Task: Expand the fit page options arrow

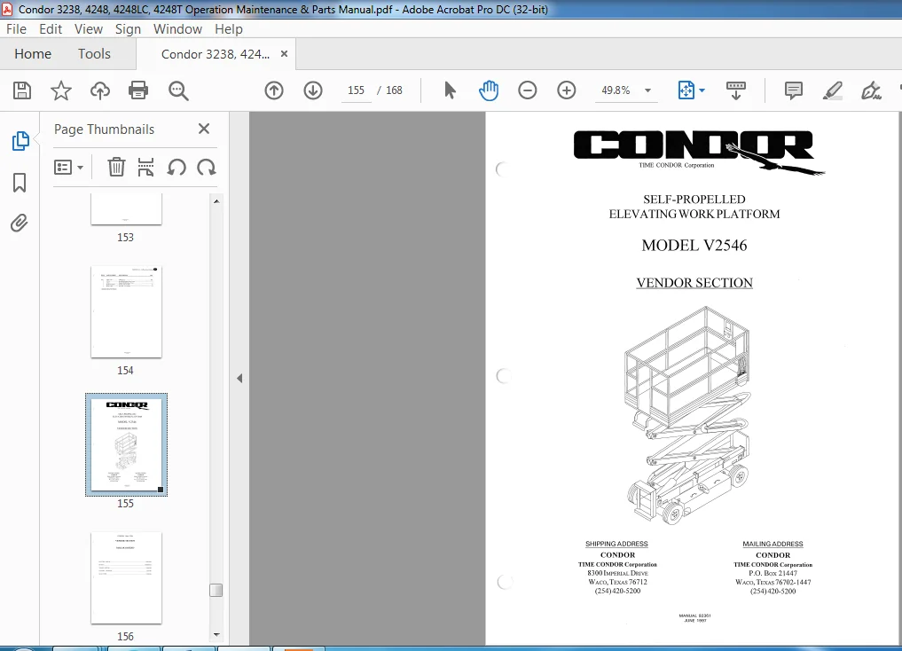Action: (x=702, y=90)
